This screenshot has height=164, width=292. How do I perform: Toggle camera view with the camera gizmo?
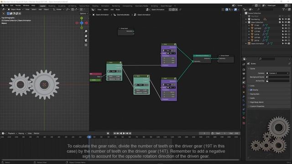click(86, 41)
